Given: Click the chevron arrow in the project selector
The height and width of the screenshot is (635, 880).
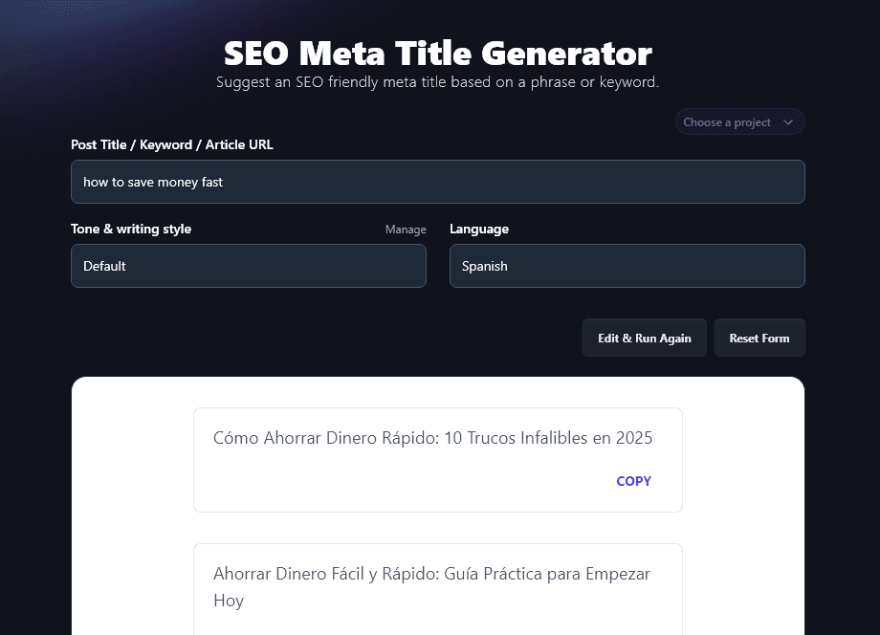Looking at the screenshot, I should click(788, 122).
